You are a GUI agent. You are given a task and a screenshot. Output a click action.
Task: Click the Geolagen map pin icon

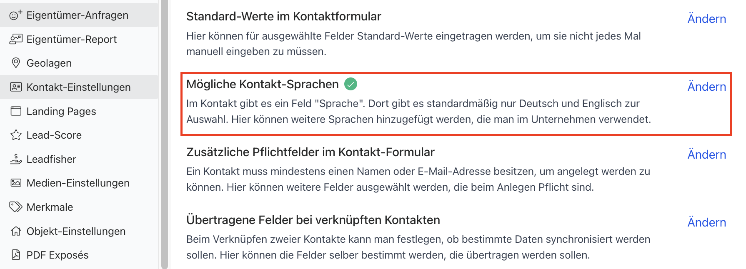16,63
